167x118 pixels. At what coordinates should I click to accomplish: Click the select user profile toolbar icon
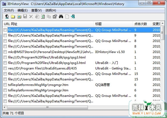[x=7, y=17]
